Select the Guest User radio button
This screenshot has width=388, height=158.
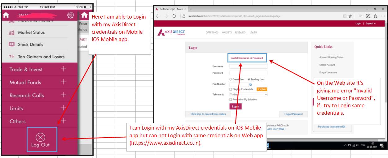(x=231, y=79)
